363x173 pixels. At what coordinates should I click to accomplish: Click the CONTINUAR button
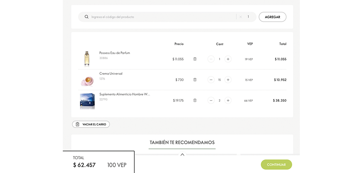(x=276, y=165)
